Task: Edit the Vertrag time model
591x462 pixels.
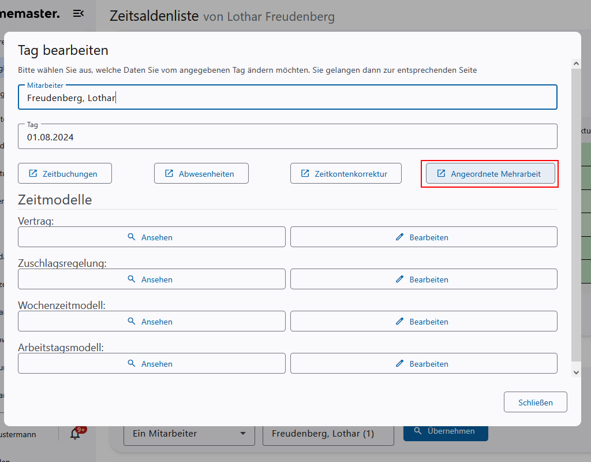Action: pyautogui.click(x=423, y=237)
